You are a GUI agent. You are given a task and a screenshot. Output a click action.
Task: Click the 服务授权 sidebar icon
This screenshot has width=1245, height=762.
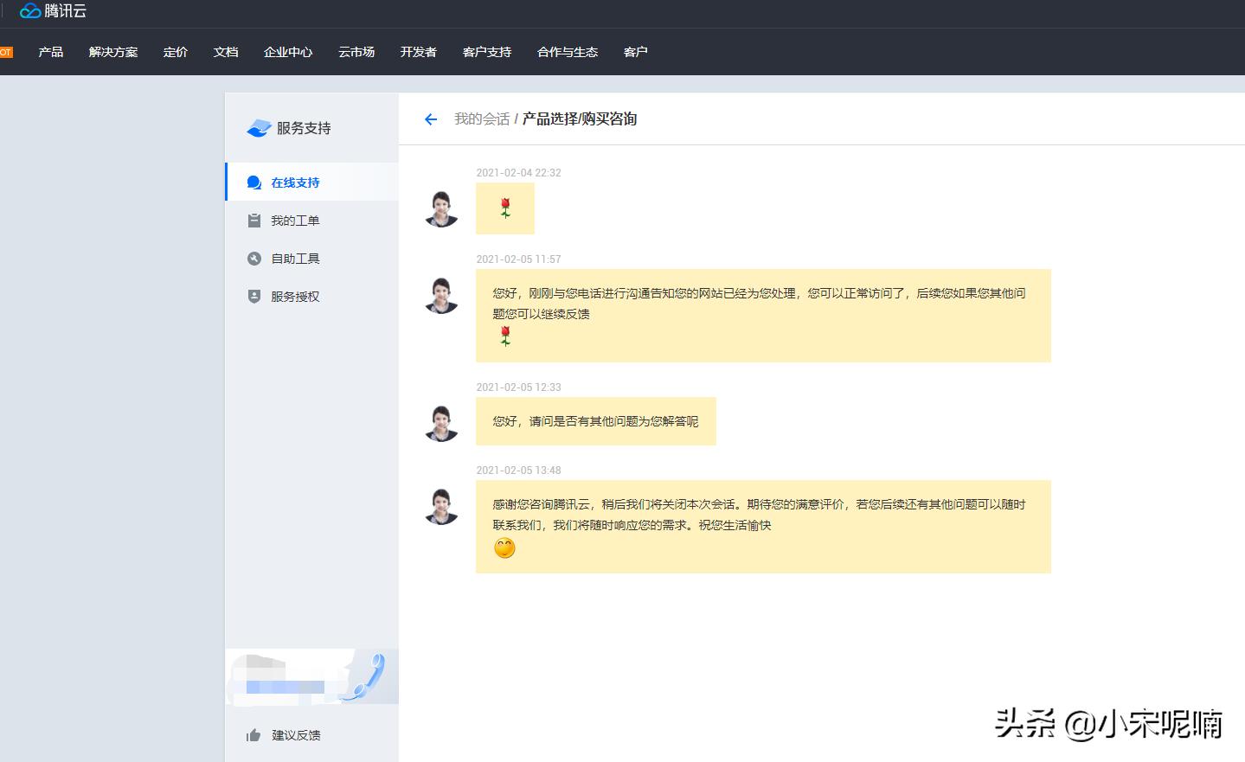pyautogui.click(x=253, y=296)
